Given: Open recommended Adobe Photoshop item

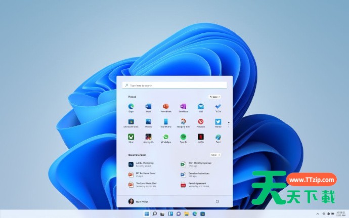Looking at the screenshot, I should pos(141,164).
